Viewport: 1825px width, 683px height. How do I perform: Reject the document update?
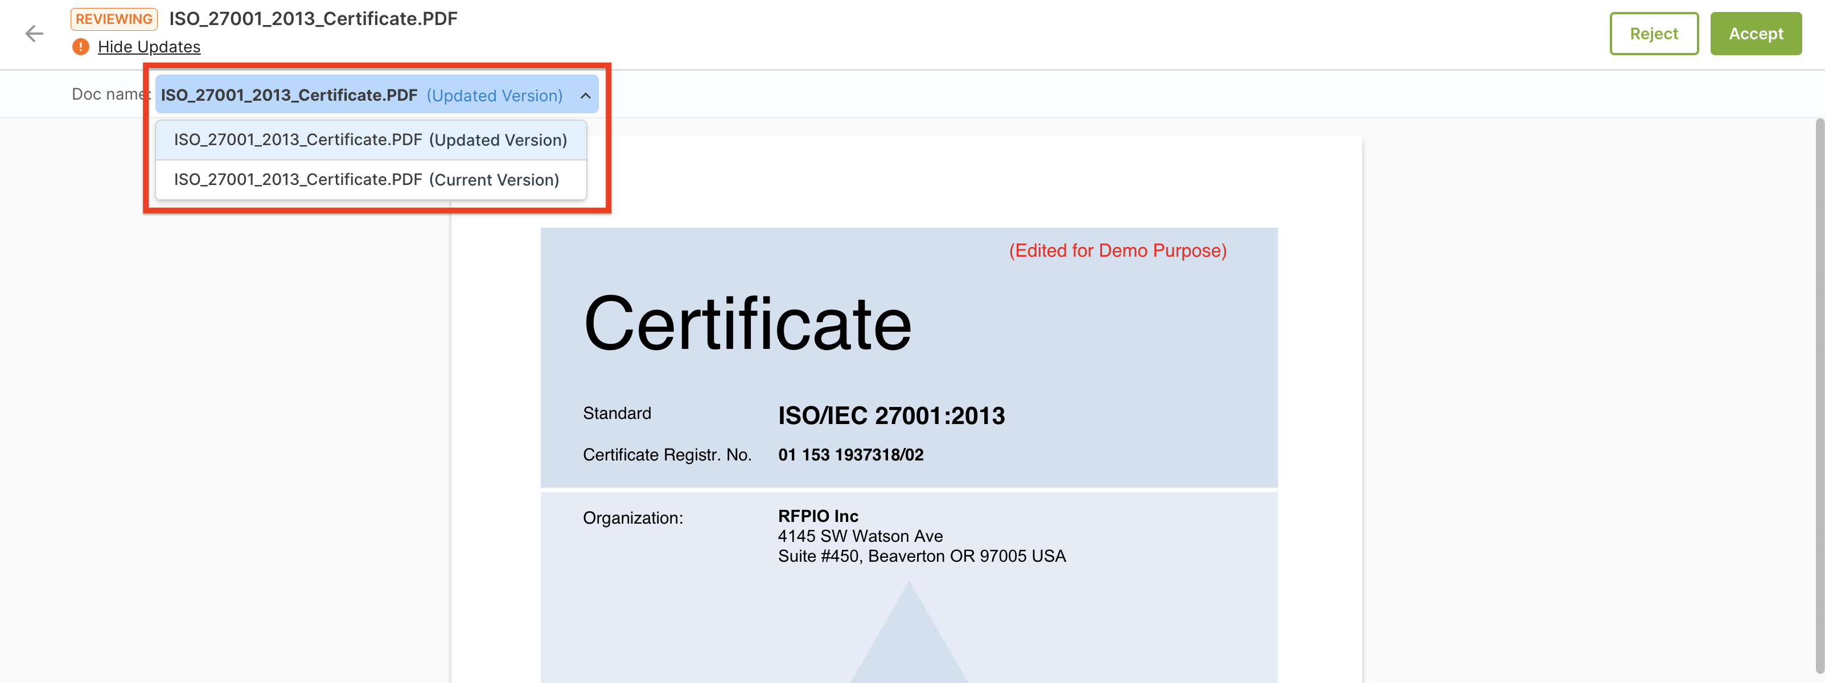tap(1654, 34)
